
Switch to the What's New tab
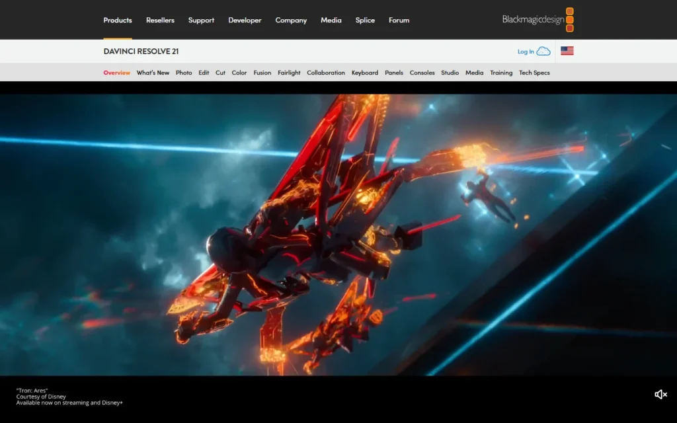tap(153, 73)
